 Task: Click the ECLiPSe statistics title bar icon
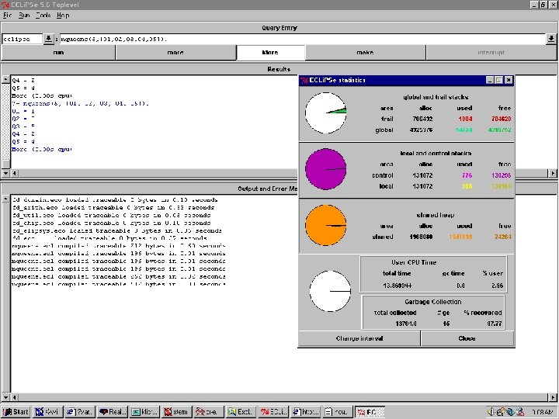(x=304, y=80)
